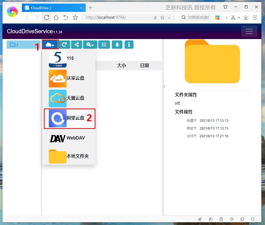This screenshot has height=225, width=265.
Task: Click the address bar showing localhost:9798
Action: tap(111, 17)
